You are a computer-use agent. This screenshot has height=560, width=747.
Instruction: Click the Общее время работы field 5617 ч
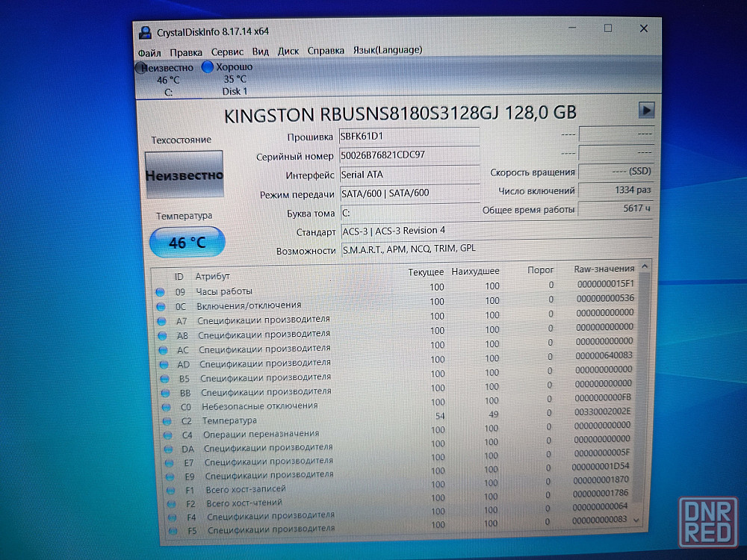(615, 208)
